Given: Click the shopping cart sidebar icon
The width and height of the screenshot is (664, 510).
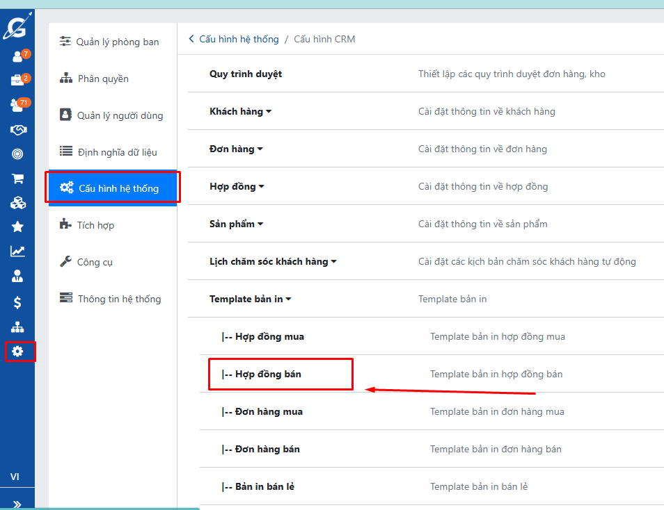Looking at the screenshot, I should tap(17, 179).
